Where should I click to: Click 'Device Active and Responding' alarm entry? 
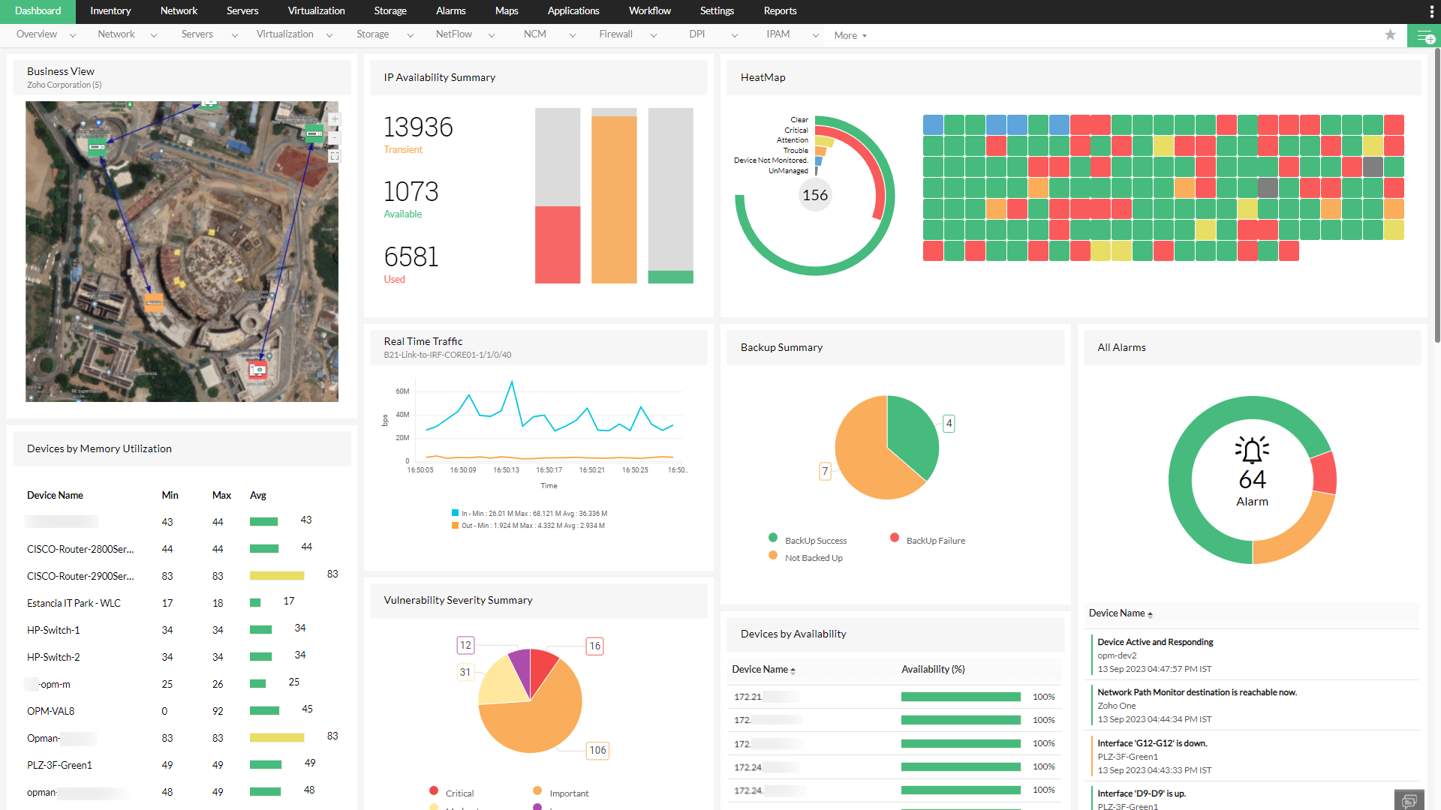pos(1155,641)
